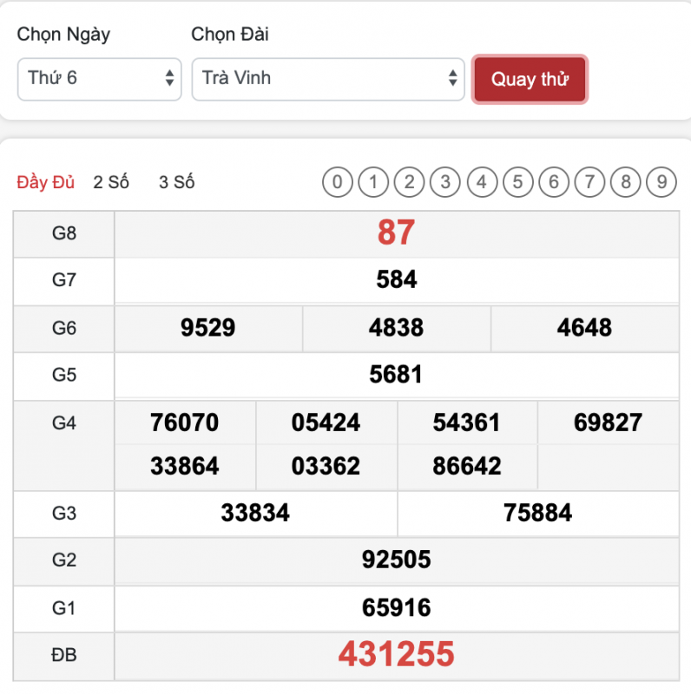Screen dimensions: 691x694
Task: Select digit filter circle 4
Action: pos(482,182)
